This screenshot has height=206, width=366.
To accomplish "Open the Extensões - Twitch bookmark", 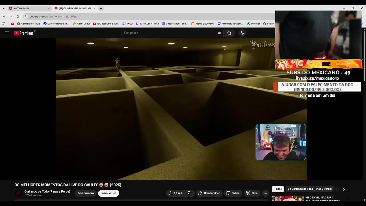I will coord(147,24).
